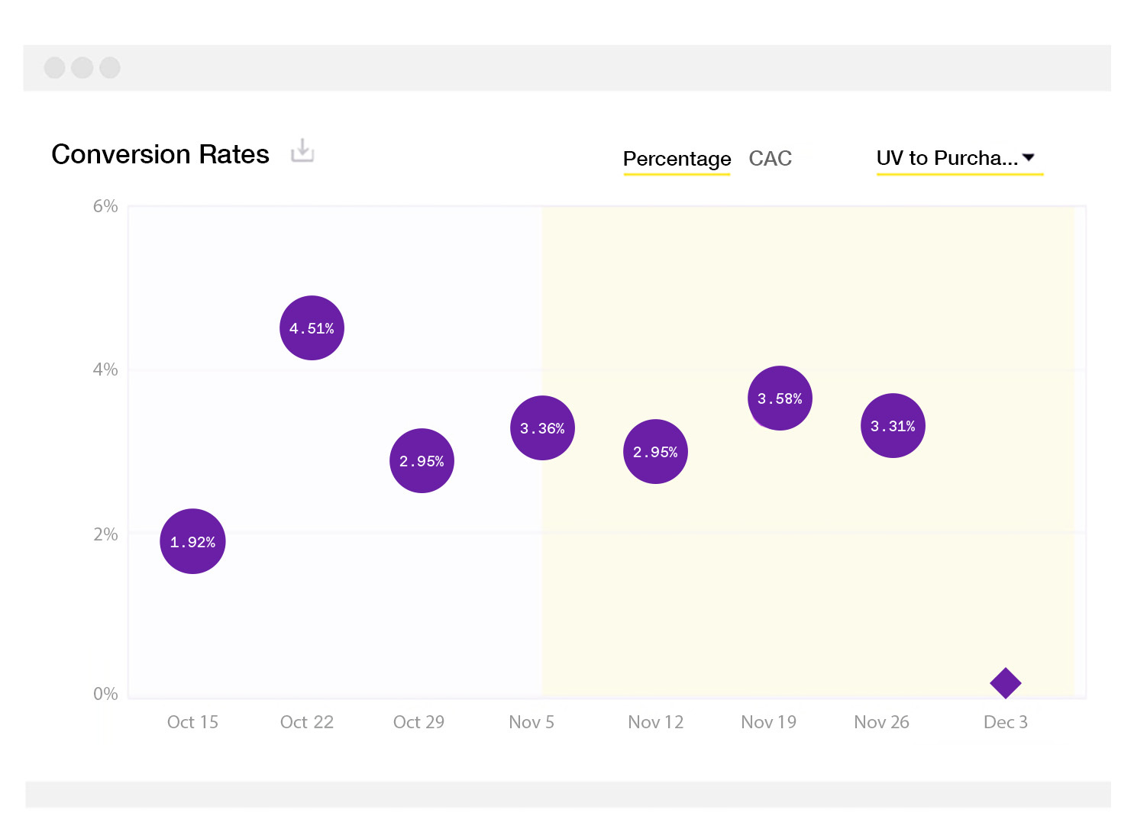This screenshot has height=829, width=1147.
Task: Select the 1.92% data point
Action: pos(192,541)
